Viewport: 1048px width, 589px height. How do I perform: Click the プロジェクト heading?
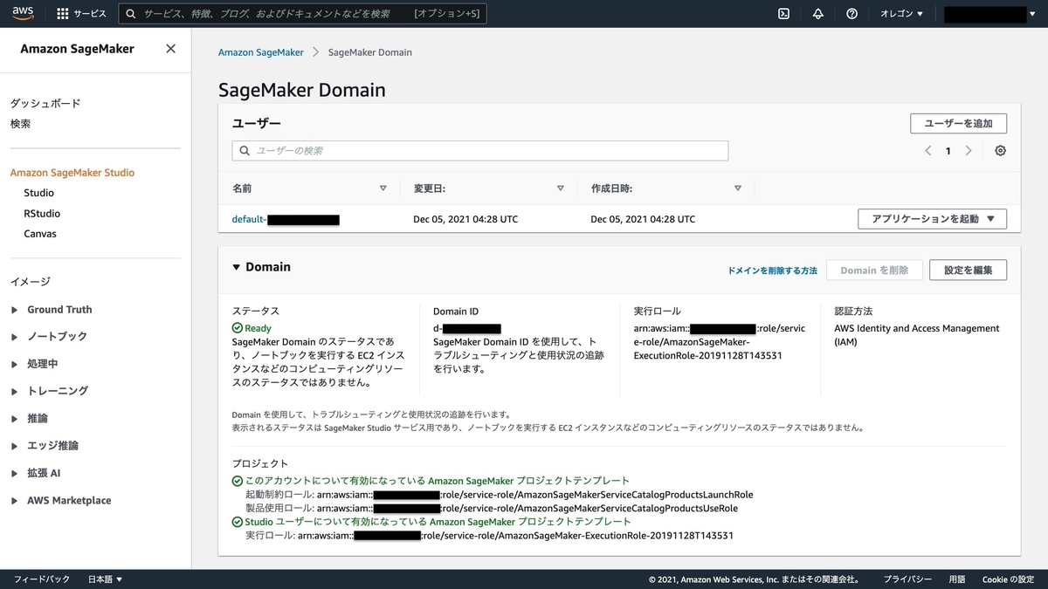pos(259,463)
